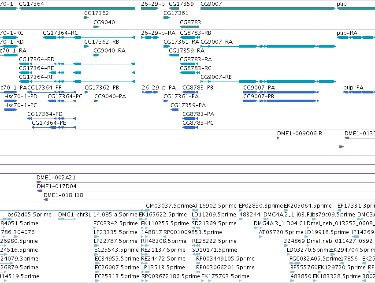
Task: Select the CG17364 gene feature
Action: 77,8
